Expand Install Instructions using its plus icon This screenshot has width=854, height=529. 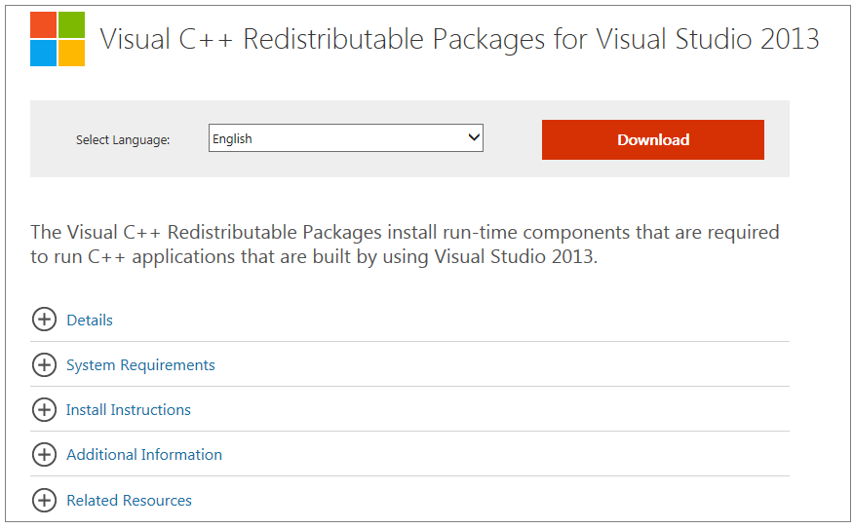pos(44,410)
